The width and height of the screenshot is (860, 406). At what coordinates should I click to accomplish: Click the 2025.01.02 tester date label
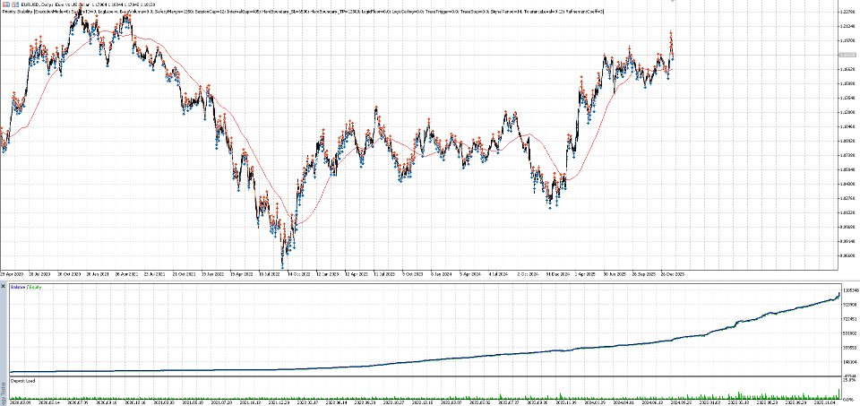click(709, 402)
